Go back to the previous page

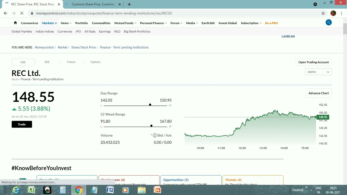(x=6, y=13)
